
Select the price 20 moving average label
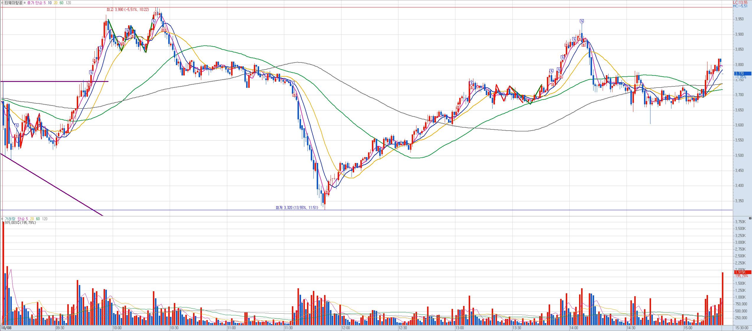tap(55, 3)
